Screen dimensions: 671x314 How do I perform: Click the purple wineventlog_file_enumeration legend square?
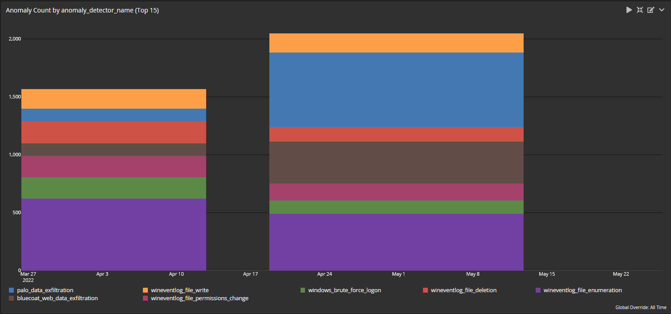pos(538,290)
